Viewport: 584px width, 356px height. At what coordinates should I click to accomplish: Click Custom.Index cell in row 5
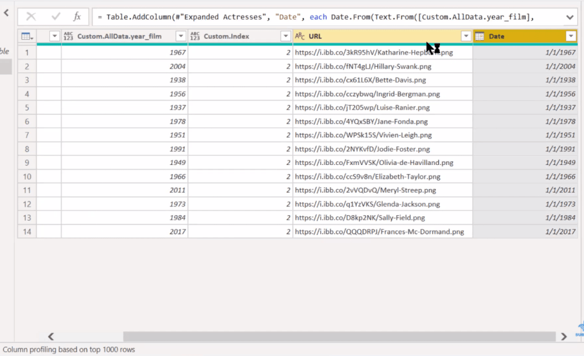240,108
